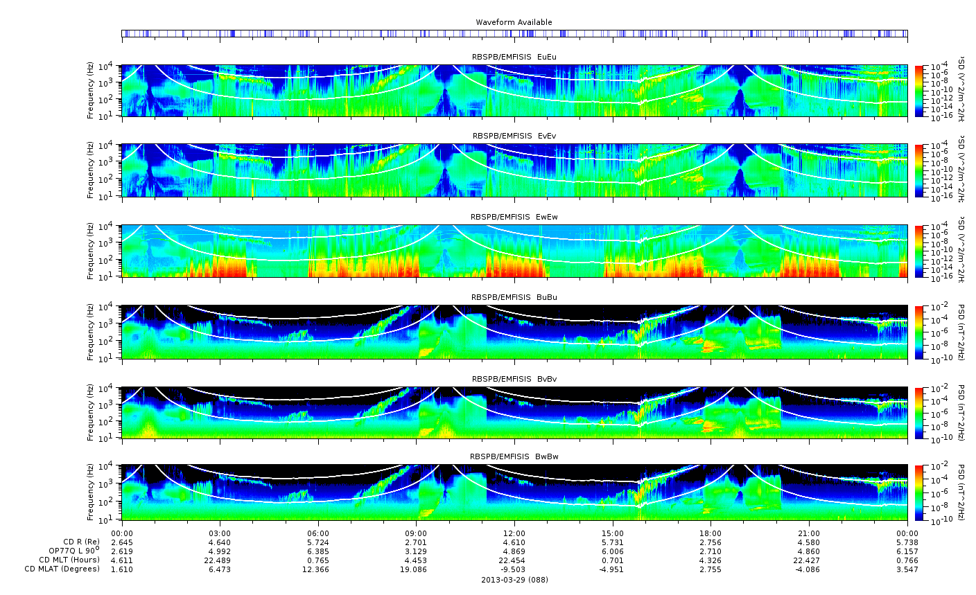
Task: Click the EuEu panel 'Frequency (Hz)' axis label
Action: 91,91
